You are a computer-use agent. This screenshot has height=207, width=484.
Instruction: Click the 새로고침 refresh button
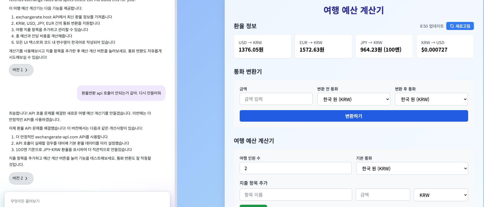click(x=460, y=26)
